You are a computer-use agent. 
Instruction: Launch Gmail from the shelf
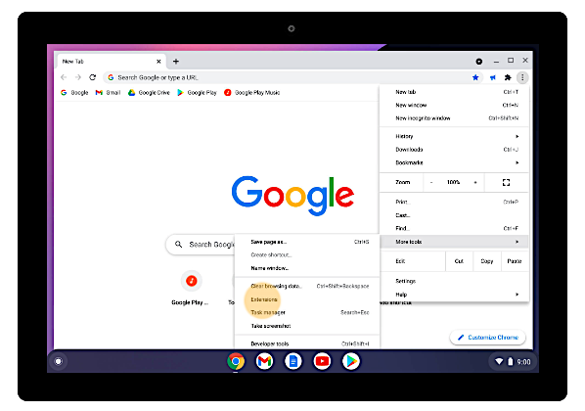tap(264, 361)
